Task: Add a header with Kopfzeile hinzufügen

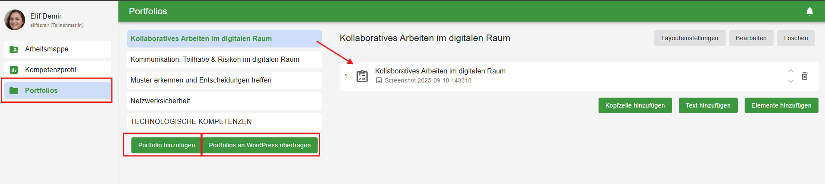Action: coord(635,105)
